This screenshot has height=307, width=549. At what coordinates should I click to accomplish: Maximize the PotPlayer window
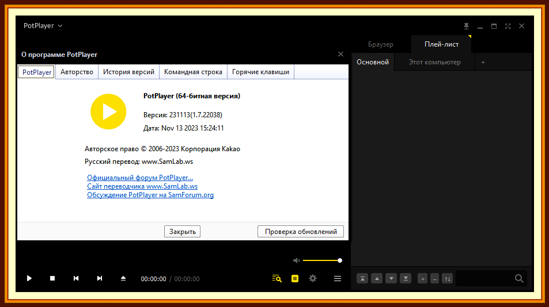point(494,26)
